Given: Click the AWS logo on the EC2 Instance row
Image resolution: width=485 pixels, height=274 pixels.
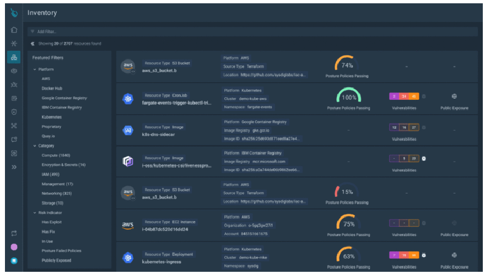Looking at the screenshot, I should click(x=128, y=225).
